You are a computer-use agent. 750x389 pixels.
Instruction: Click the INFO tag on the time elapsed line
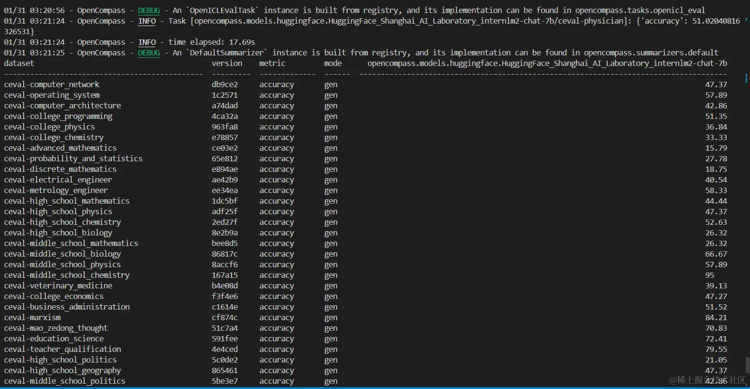pyautogui.click(x=147, y=42)
